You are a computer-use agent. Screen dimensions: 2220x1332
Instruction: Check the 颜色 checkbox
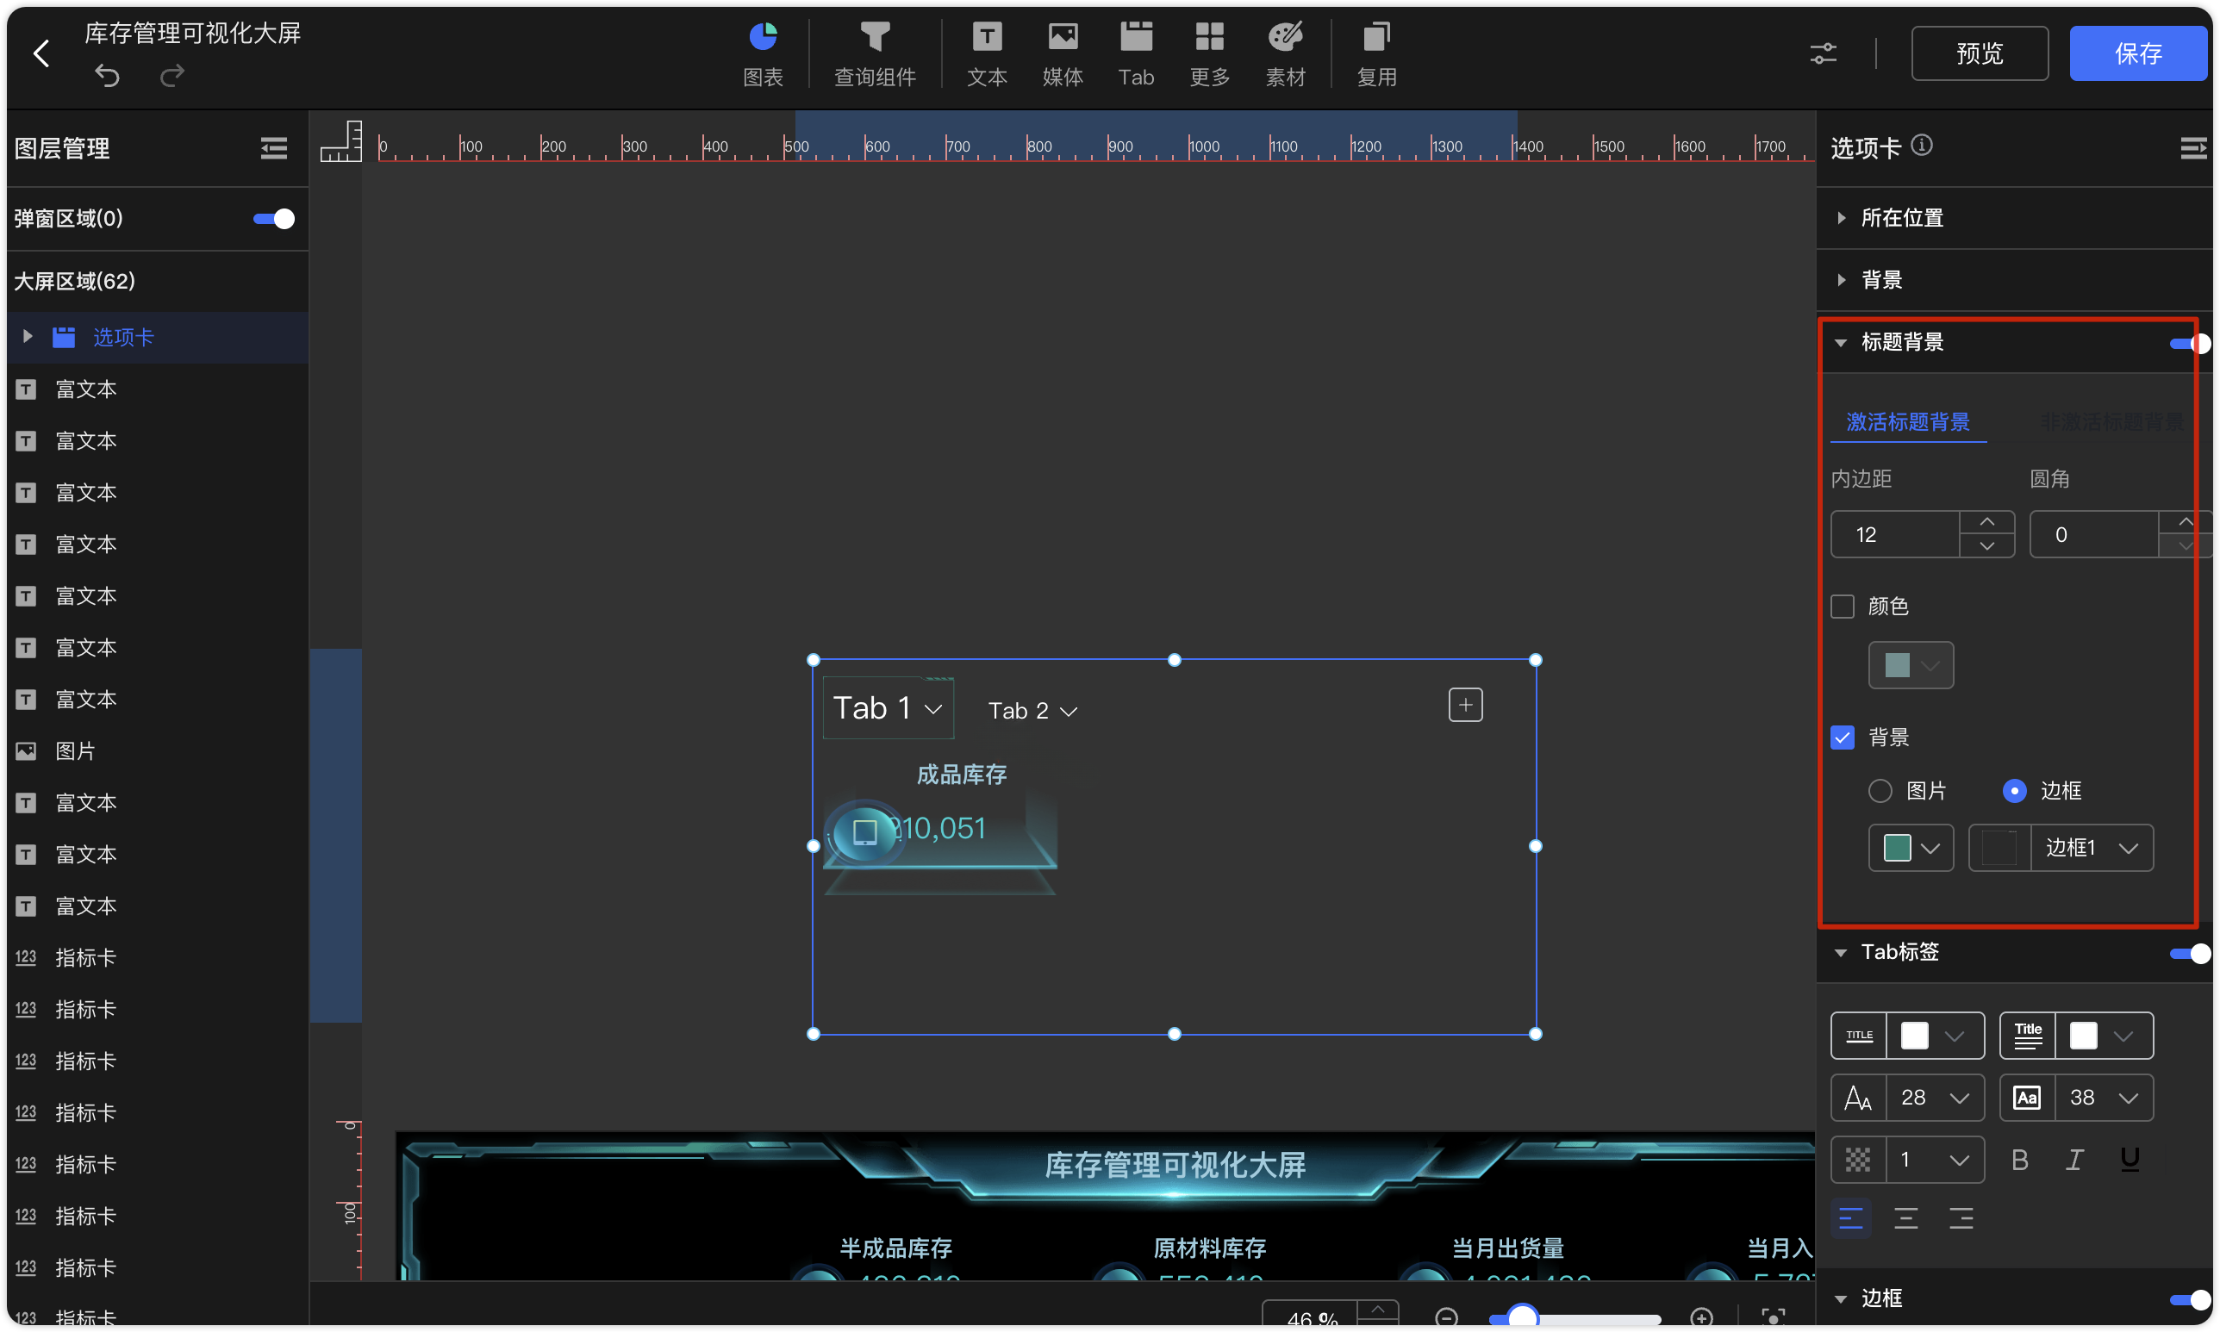click(x=1842, y=607)
